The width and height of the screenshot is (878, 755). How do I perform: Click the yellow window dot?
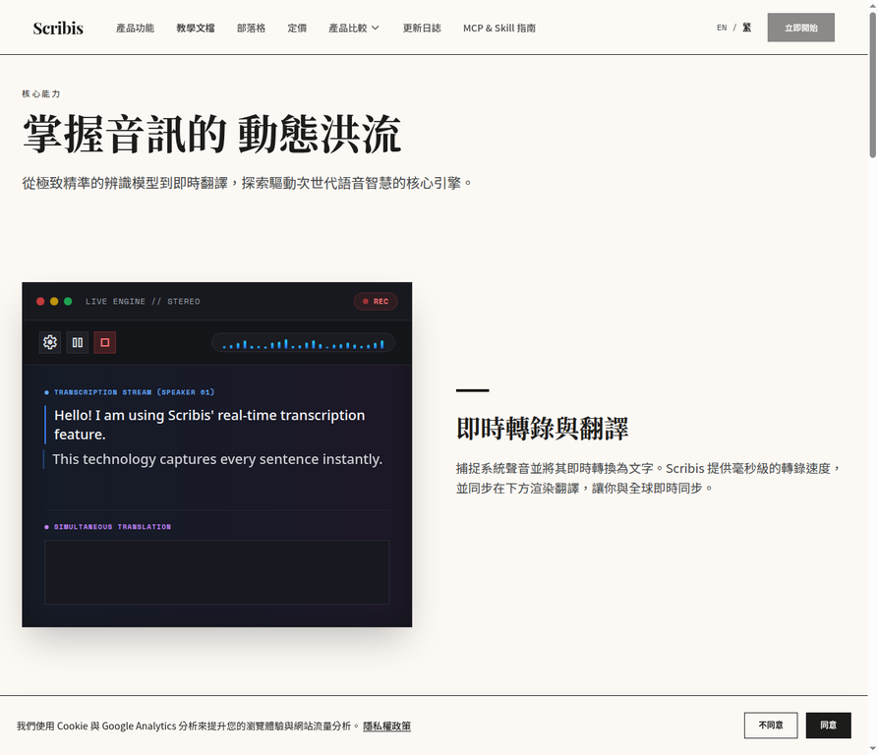(x=54, y=301)
